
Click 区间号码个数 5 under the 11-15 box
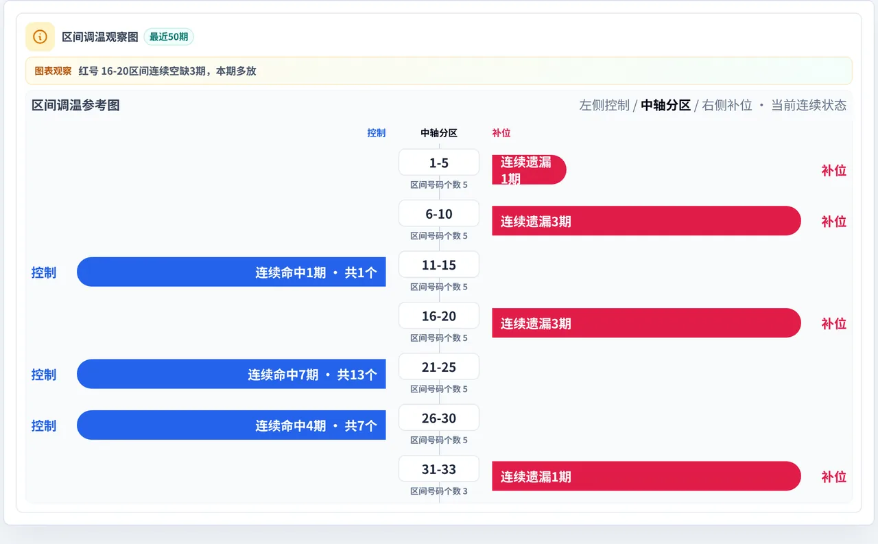[x=439, y=287]
